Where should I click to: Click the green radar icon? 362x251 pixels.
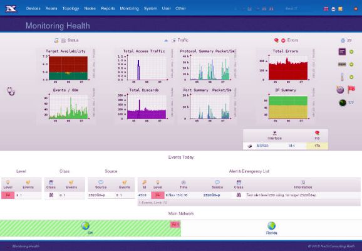343,102
